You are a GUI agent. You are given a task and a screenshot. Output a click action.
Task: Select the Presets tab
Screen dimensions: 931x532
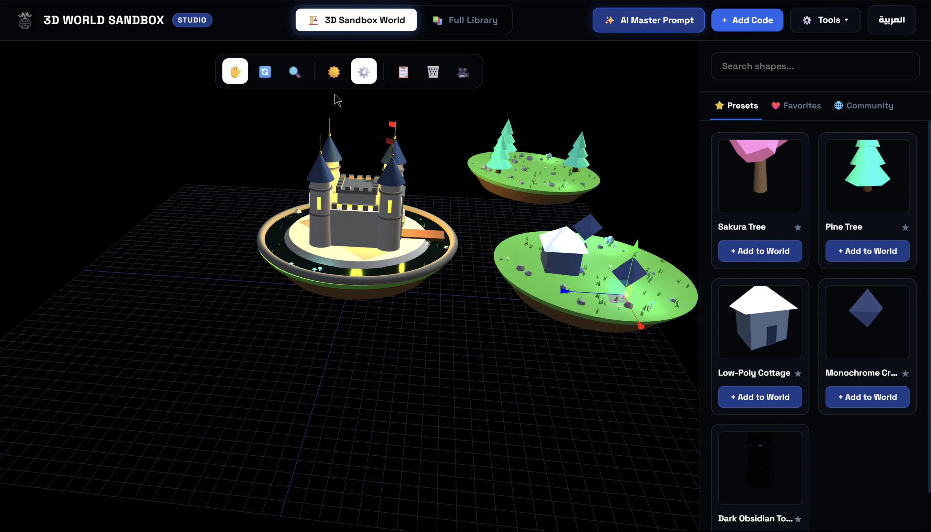pyautogui.click(x=736, y=105)
